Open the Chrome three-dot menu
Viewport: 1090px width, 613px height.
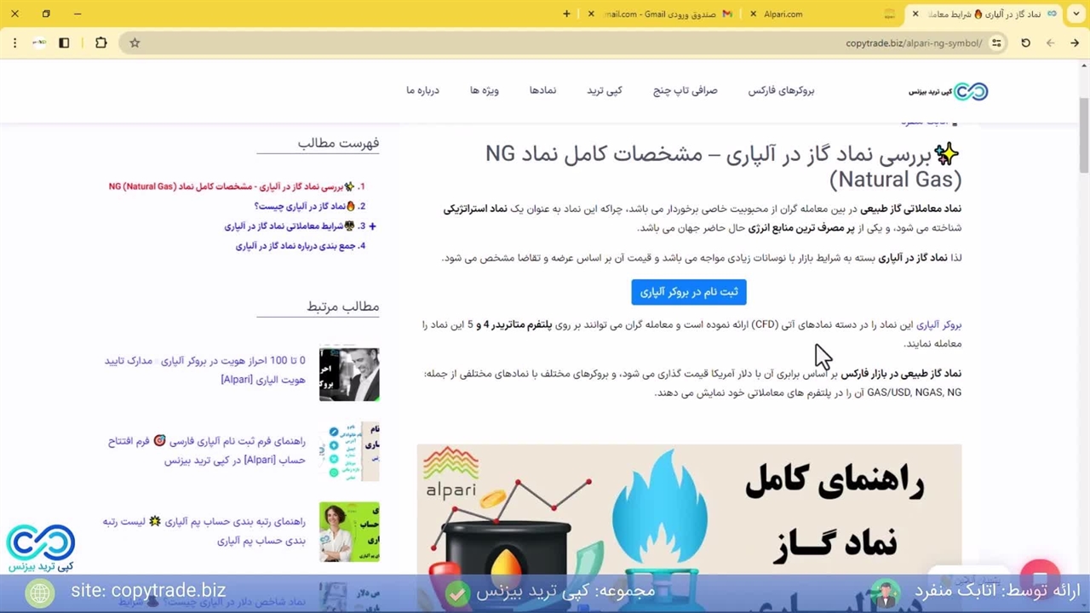[14, 43]
